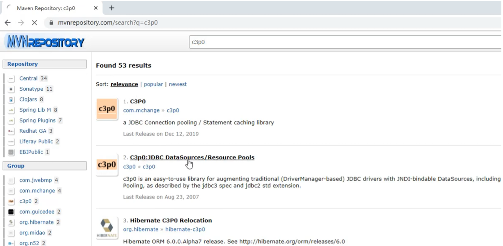Filter by Central repository link
The image size is (503, 246).
coord(28,79)
